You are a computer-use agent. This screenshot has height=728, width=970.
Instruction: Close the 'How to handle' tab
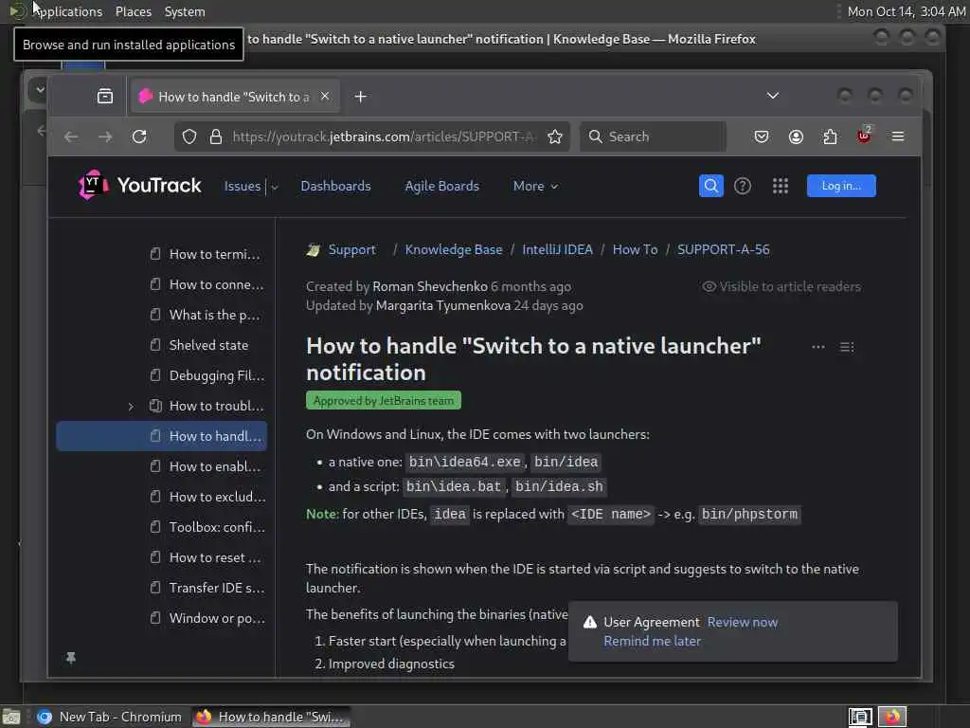tap(325, 96)
